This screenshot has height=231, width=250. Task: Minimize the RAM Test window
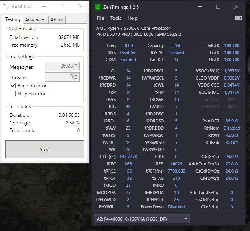[x=44, y=7]
